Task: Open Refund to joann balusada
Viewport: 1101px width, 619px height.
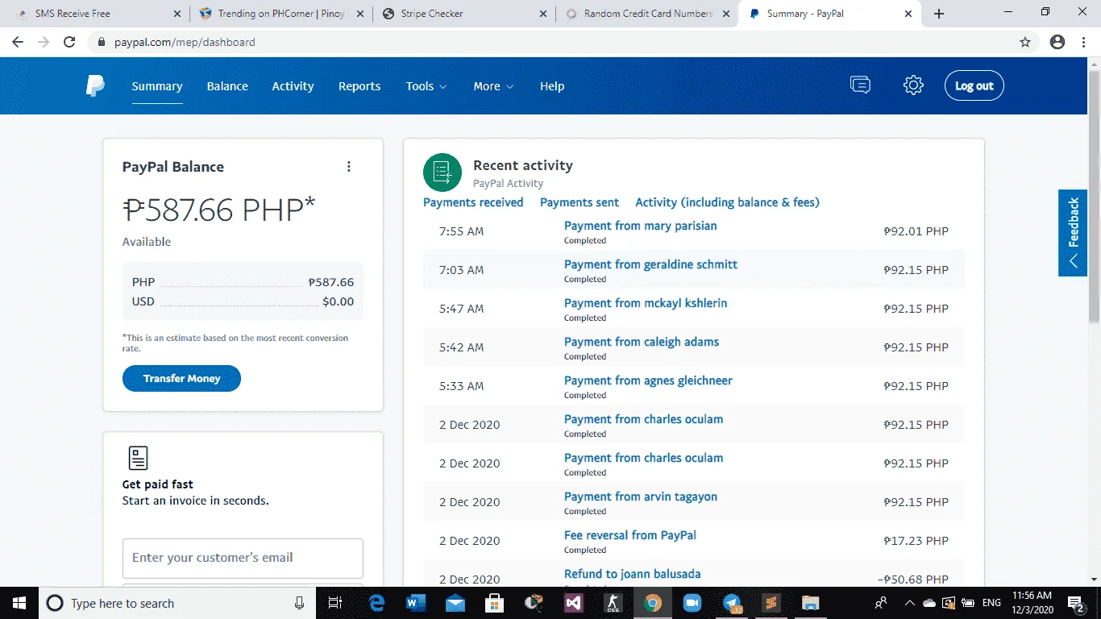Action: (x=633, y=574)
